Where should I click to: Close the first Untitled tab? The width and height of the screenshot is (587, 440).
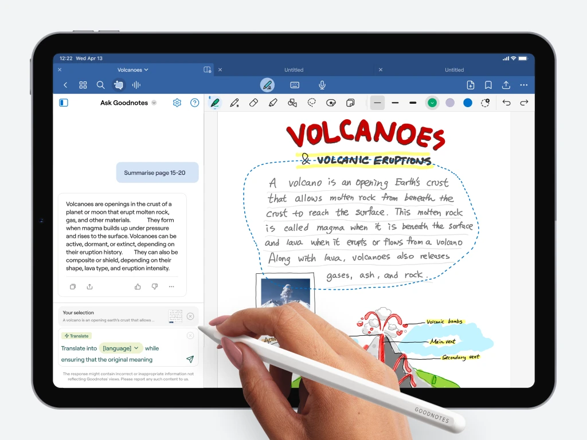click(220, 69)
